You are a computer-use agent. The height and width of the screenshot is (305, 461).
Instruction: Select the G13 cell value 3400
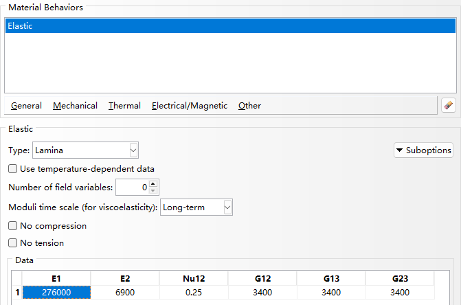[331, 293]
